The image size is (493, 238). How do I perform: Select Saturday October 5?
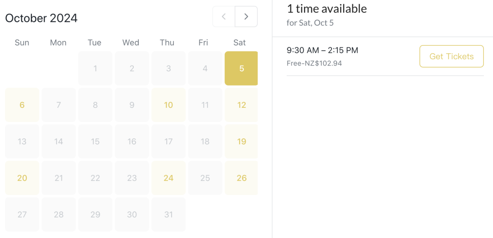point(241,68)
